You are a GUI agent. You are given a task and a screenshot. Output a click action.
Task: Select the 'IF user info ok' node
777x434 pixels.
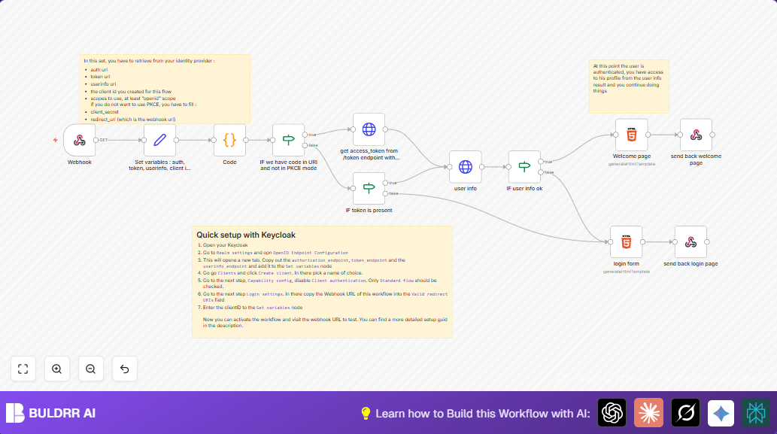[524, 167]
